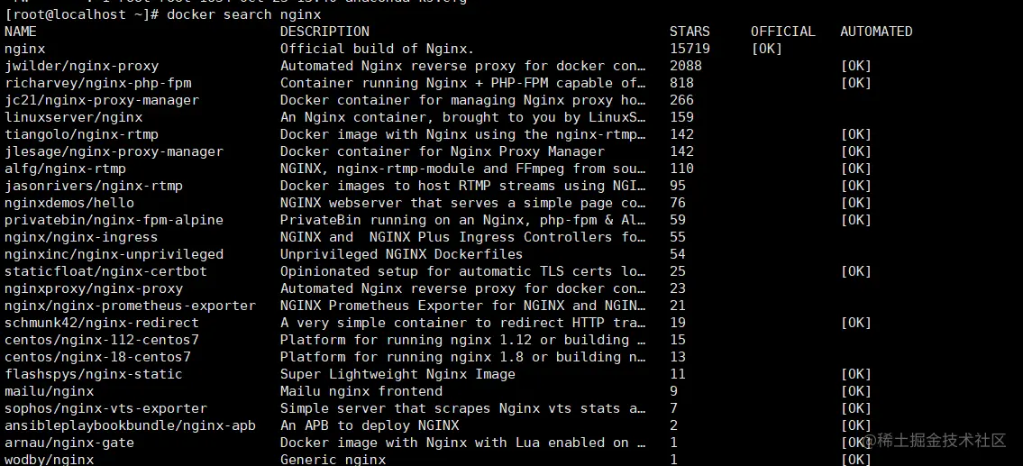Click the 110 stars value
The image size is (1023, 466).
tap(681, 169)
